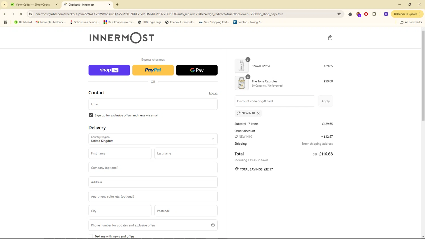Open Checkout - SoreinP bookmark
The width and height of the screenshot is (425, 239).
180,22
